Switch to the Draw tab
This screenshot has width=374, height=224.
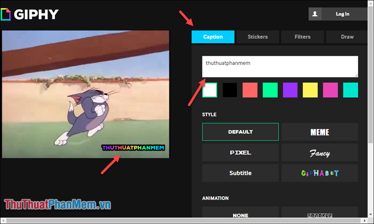347,37
